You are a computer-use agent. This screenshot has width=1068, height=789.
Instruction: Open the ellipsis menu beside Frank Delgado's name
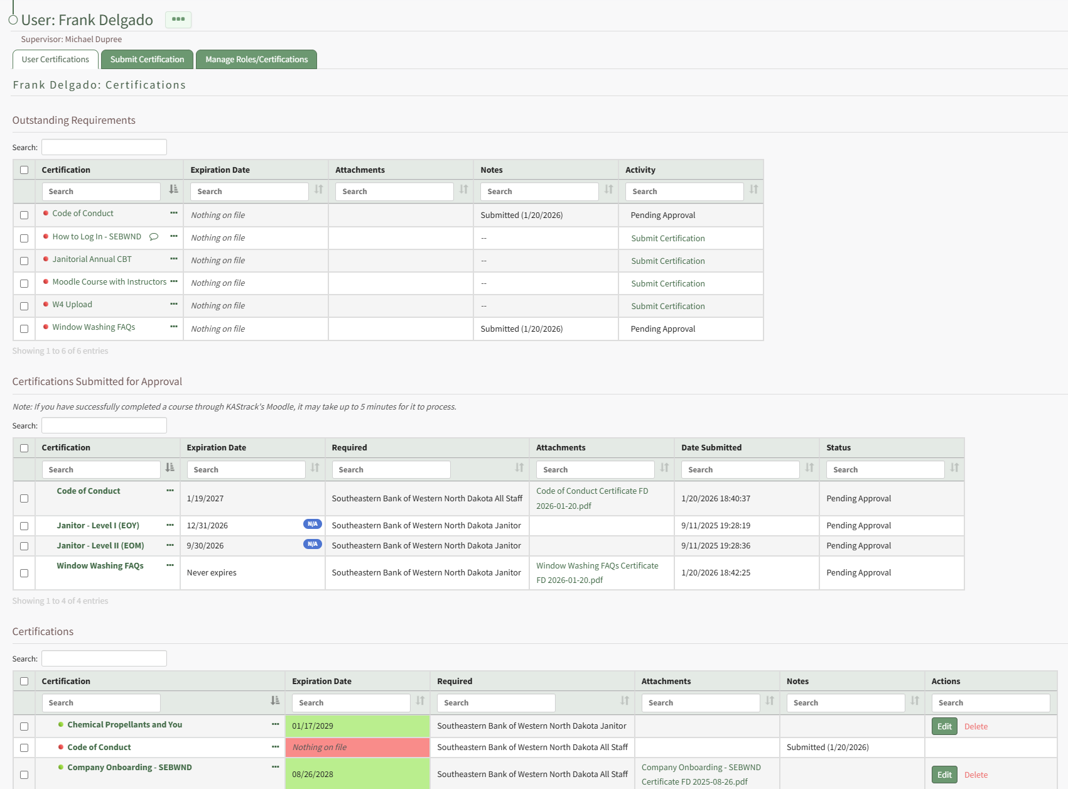click(178, 19)
